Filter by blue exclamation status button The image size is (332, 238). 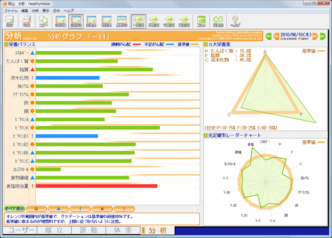click(80, 209)
